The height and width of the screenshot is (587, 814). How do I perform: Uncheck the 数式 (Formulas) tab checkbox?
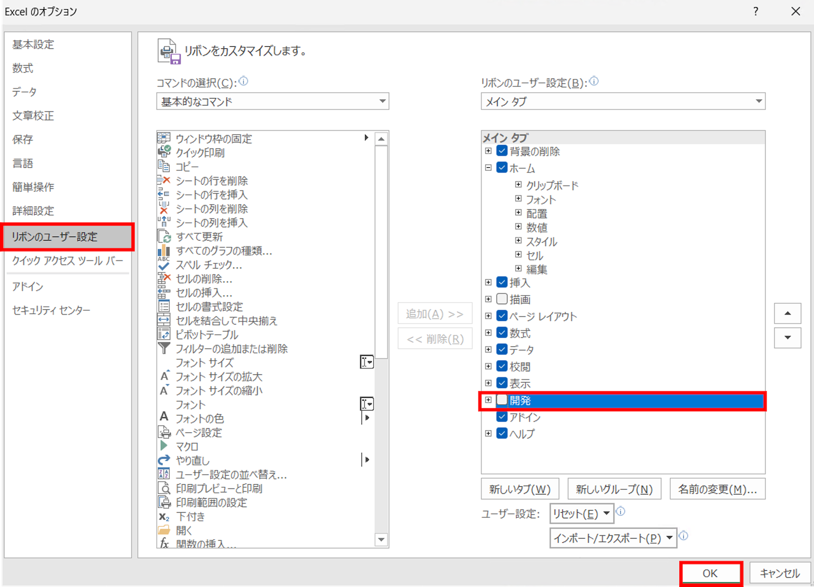tap(502, 333)
